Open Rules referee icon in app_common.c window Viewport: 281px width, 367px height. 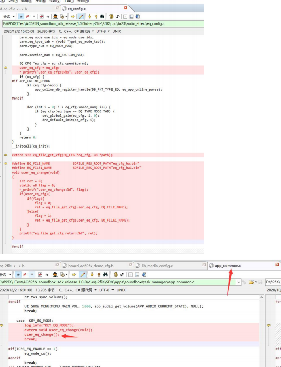(x=55, y=274)
